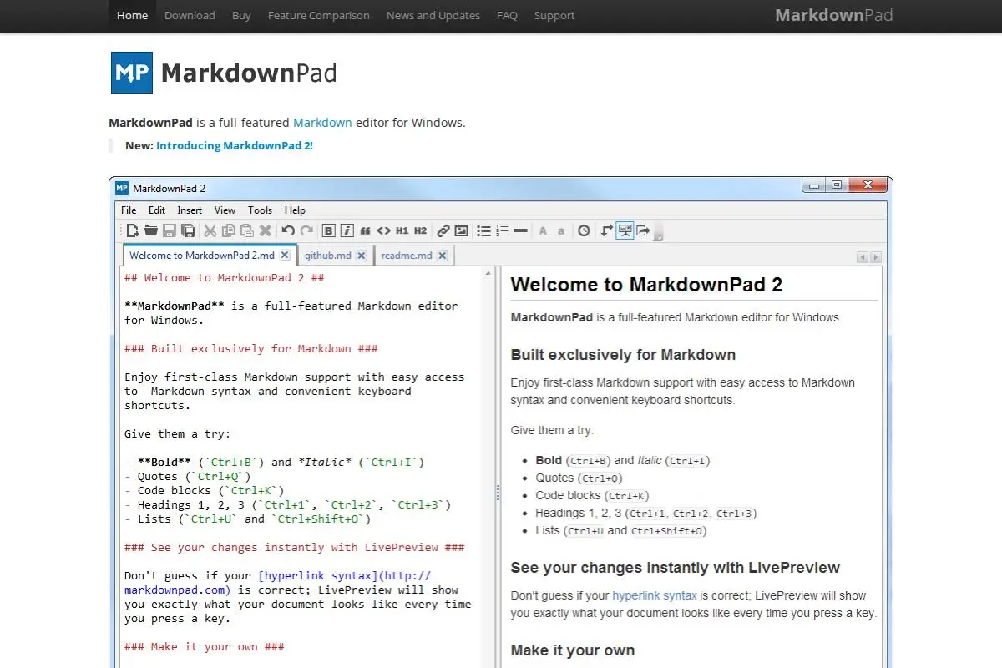
Task: Toggle the LivePreview pane icon
Action: (x=625, y=230)
